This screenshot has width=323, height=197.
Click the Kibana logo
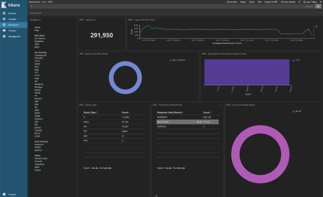tap(11, 5)
